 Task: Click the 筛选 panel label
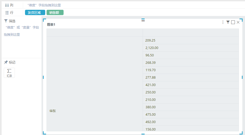point(12,21)
